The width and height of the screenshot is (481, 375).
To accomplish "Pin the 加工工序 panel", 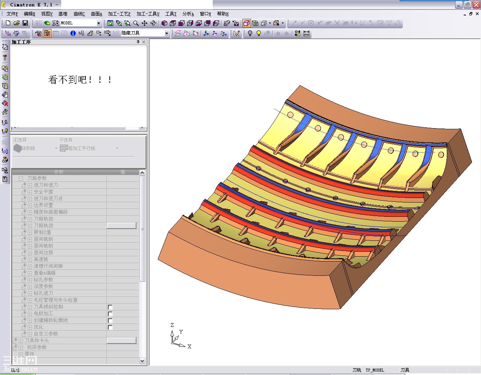I will (138, 42).
